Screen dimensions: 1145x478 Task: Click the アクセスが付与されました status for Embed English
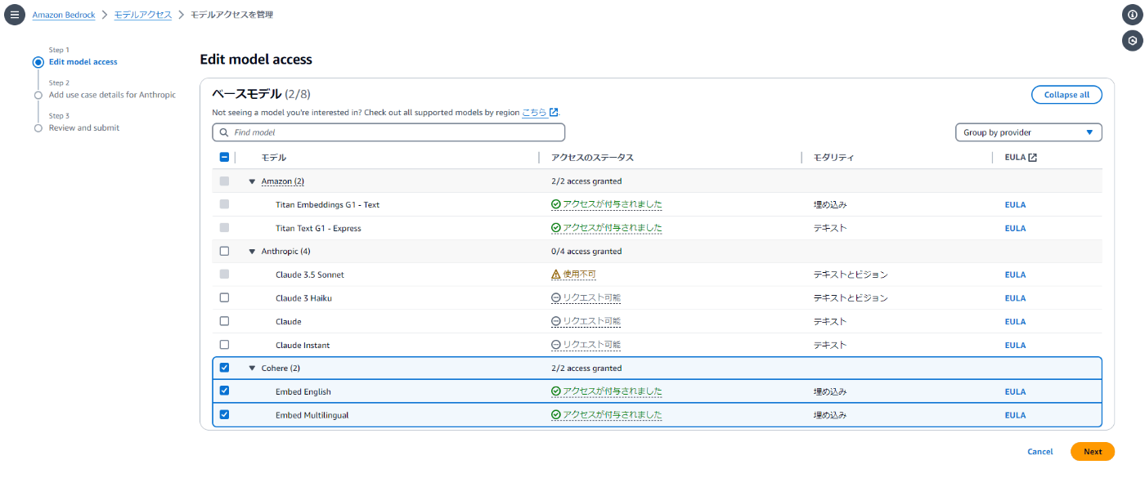pos(613,391)
